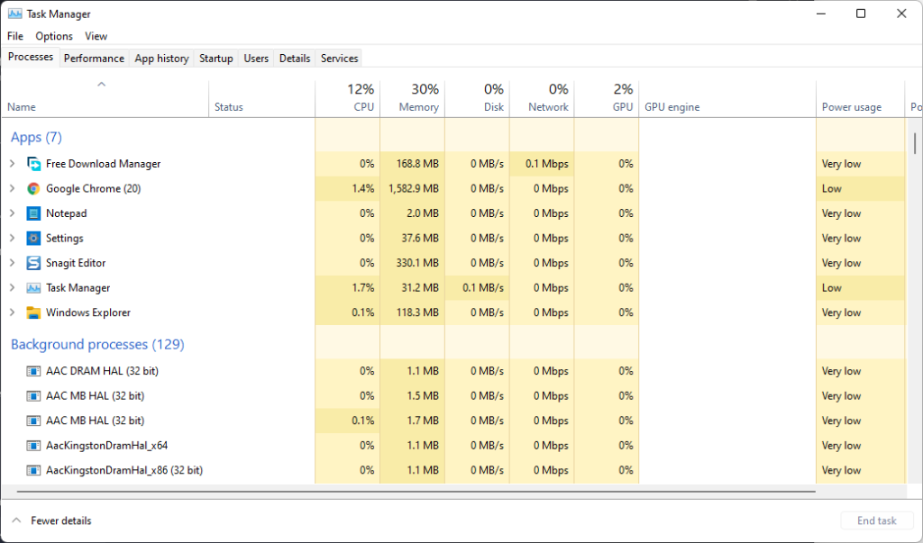Sort processes by GPU column
Screen dimensions: 923x543
click(607, 99)
